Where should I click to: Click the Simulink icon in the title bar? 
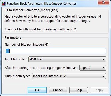pyautogui.click(x=4, y=4)
